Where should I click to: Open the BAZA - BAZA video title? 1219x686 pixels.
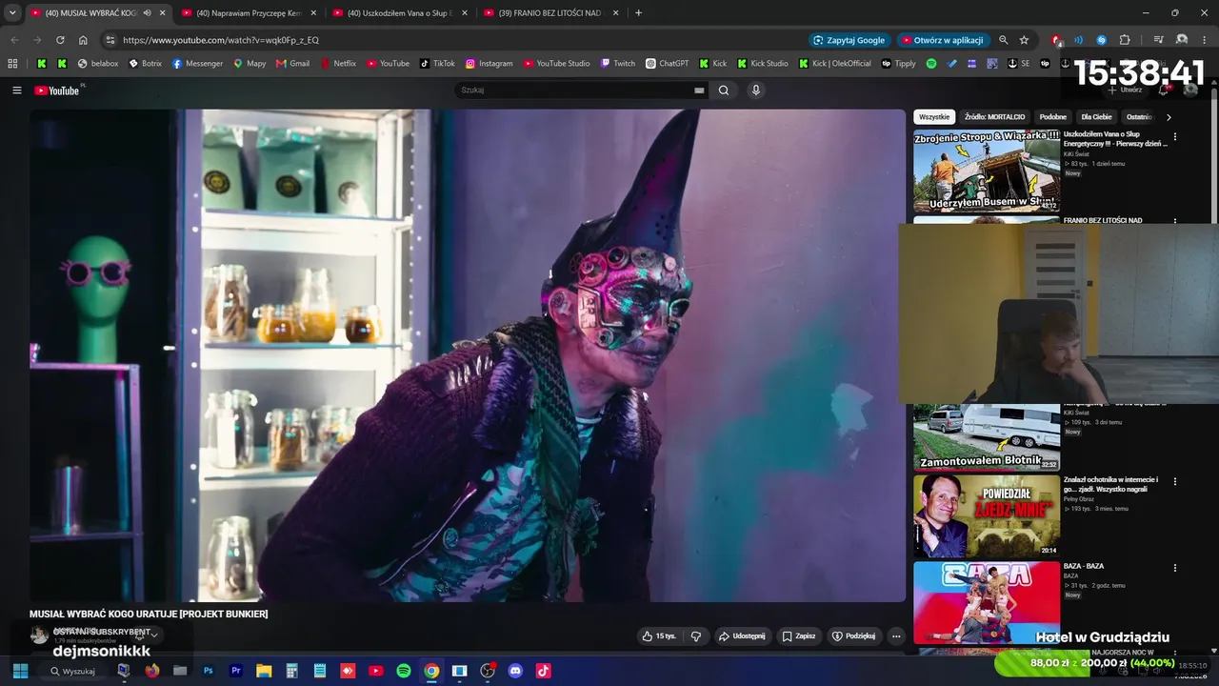(1084, 566)
